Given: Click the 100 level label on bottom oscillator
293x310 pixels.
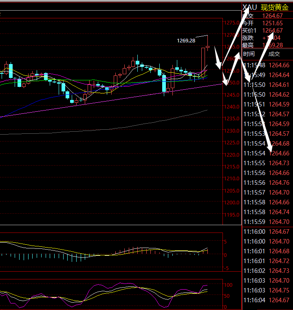Looking at the screenshot, I should pos(228,285).
